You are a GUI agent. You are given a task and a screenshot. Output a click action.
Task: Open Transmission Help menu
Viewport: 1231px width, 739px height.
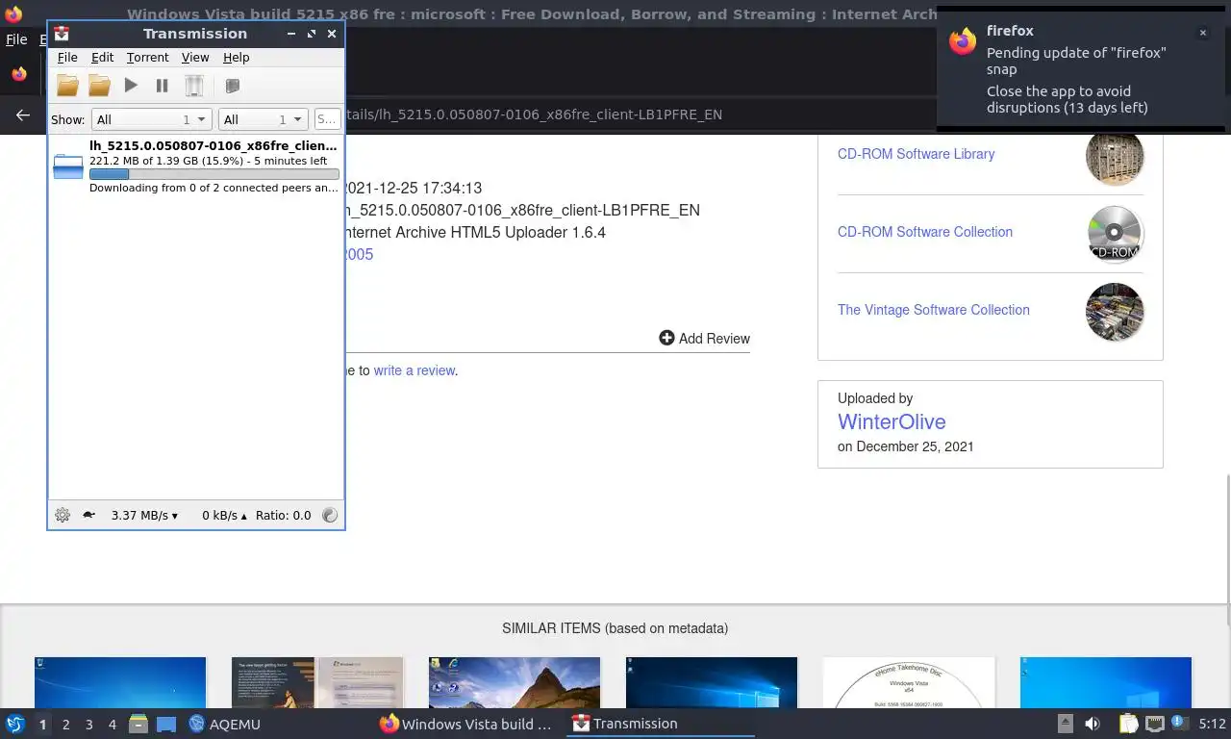pyautogui.click(x=236, y=58)
